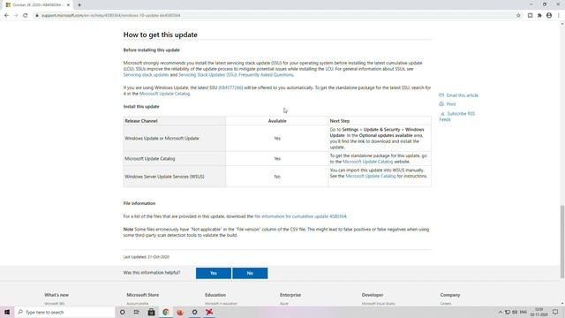
Task: Click Email this article
Action: (x=463, y=95)
